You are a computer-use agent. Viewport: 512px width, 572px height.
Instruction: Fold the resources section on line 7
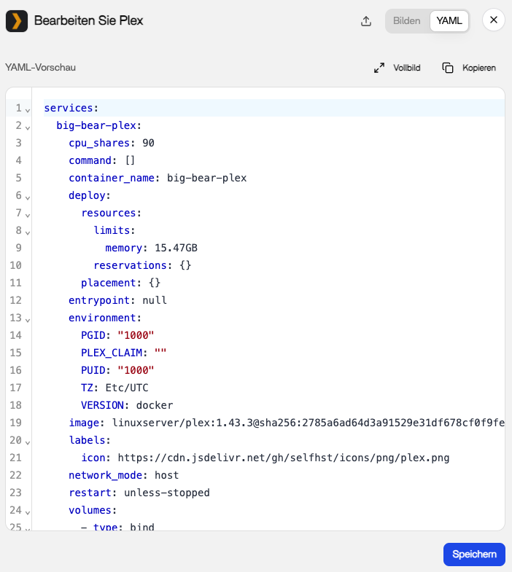pyautogui.click(x=28, y=215)
